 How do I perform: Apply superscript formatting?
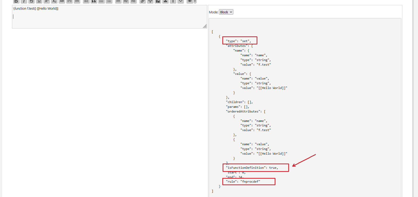[x=47, y=1]
